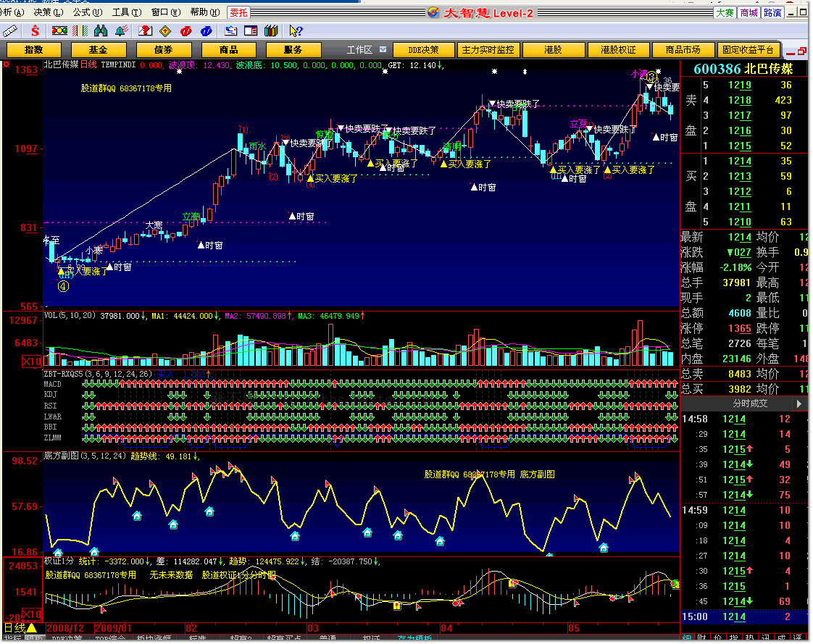Viewport: 813px width, 644px height.
Task: Click the 15:00 trade row
Action: [743, 616]
